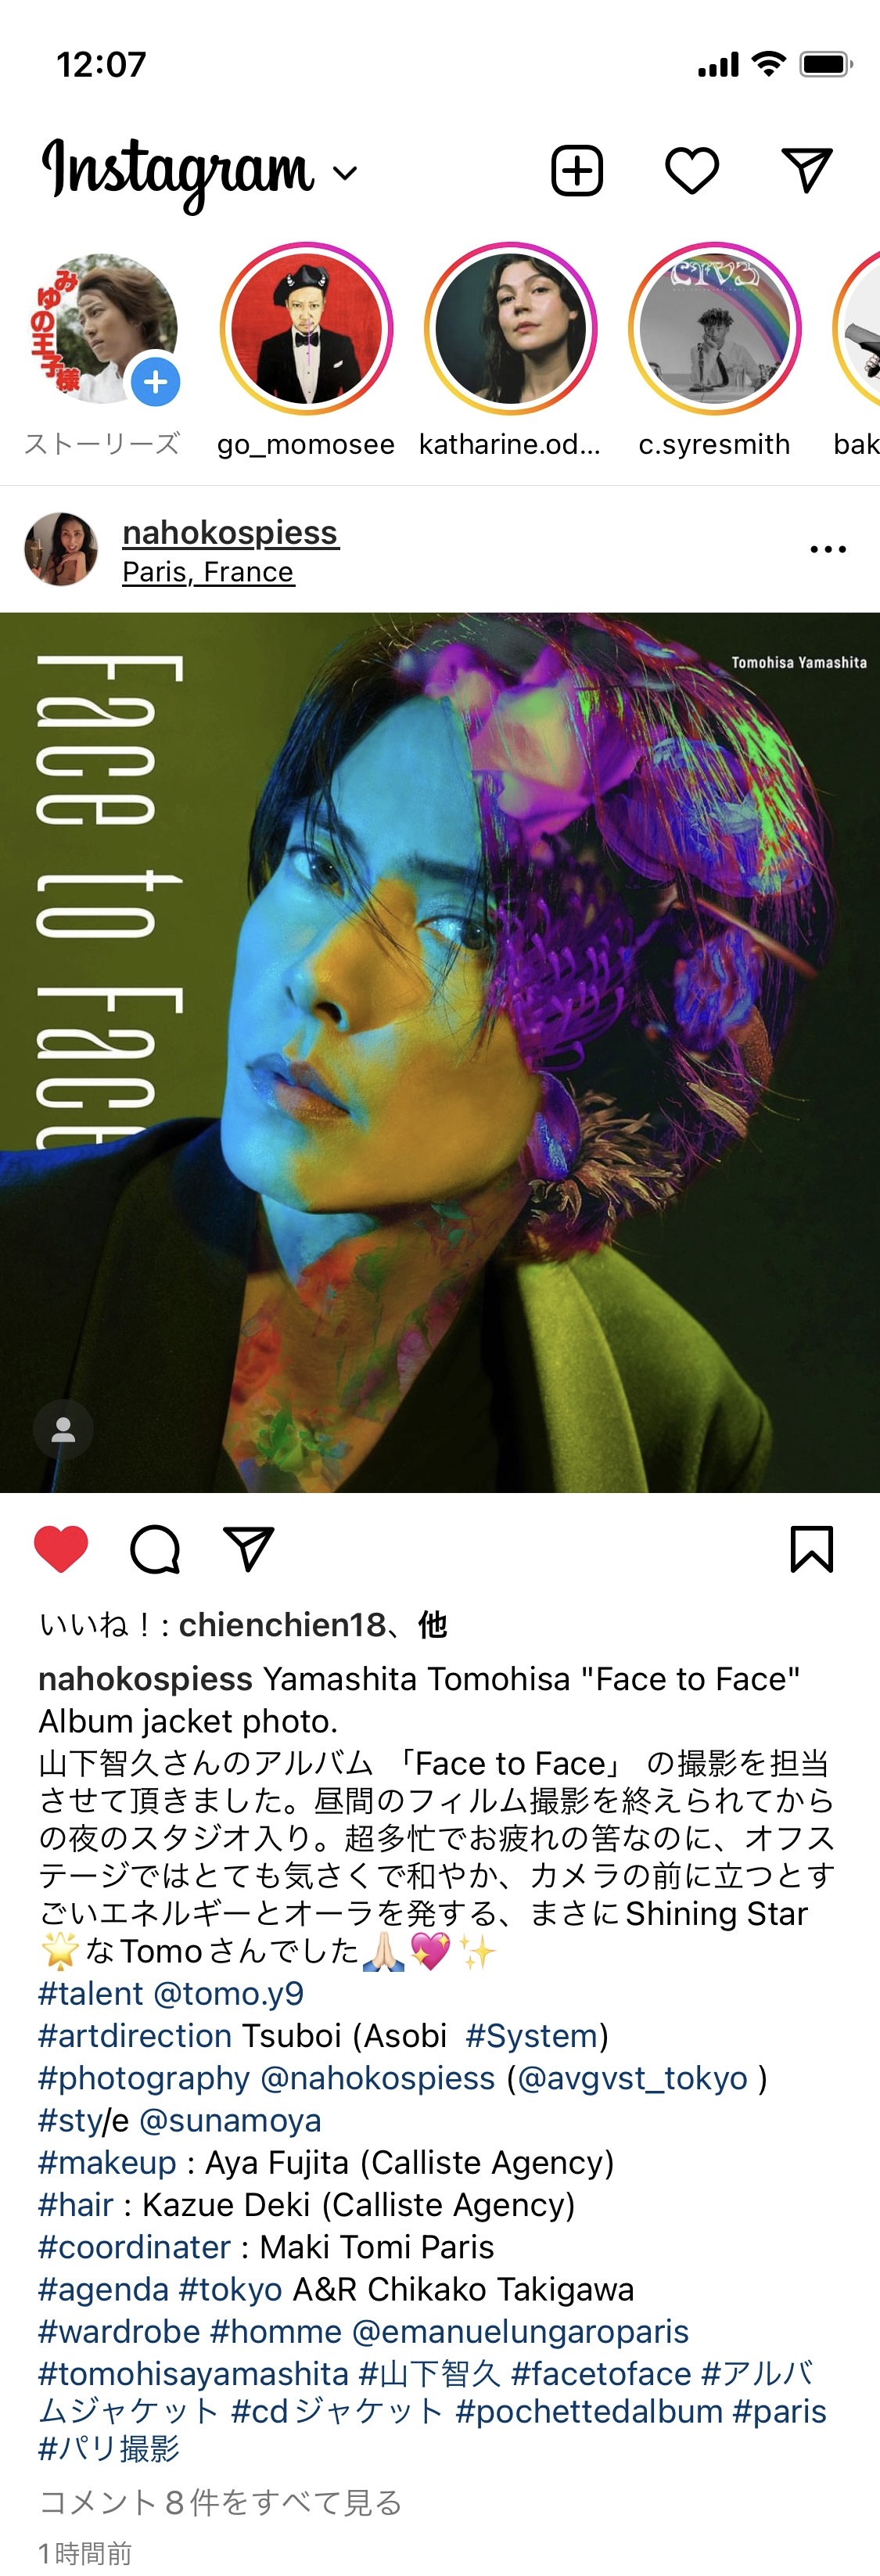Add to your story plus badge
Screen dimensions: 880x2576
[155, 382]
